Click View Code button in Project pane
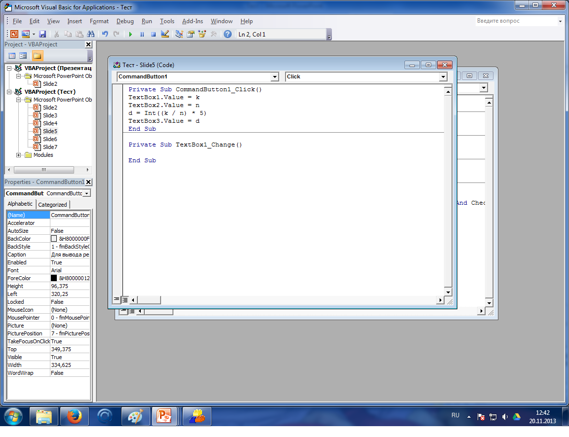569x437 pixels. coord(12,55)
